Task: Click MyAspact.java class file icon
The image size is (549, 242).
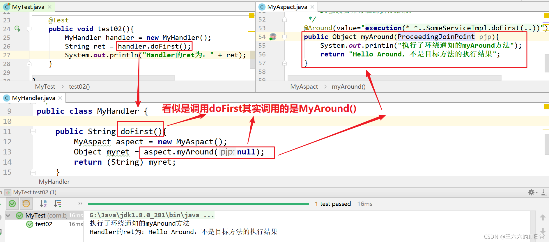Action: pyautogui.click(x=262, y=7)
